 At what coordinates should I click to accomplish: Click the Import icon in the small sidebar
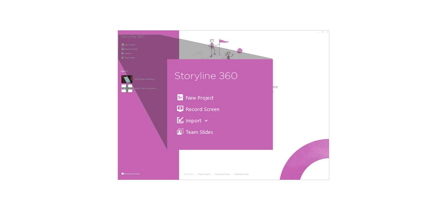pos(123,53)
